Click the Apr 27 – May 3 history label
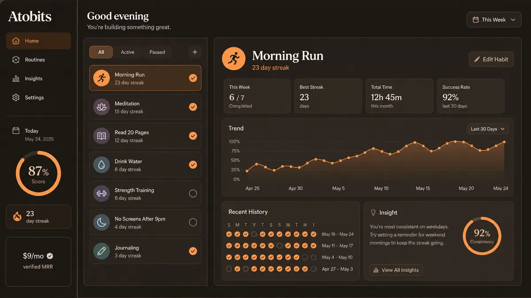The image size is (531, 298). 337,269
